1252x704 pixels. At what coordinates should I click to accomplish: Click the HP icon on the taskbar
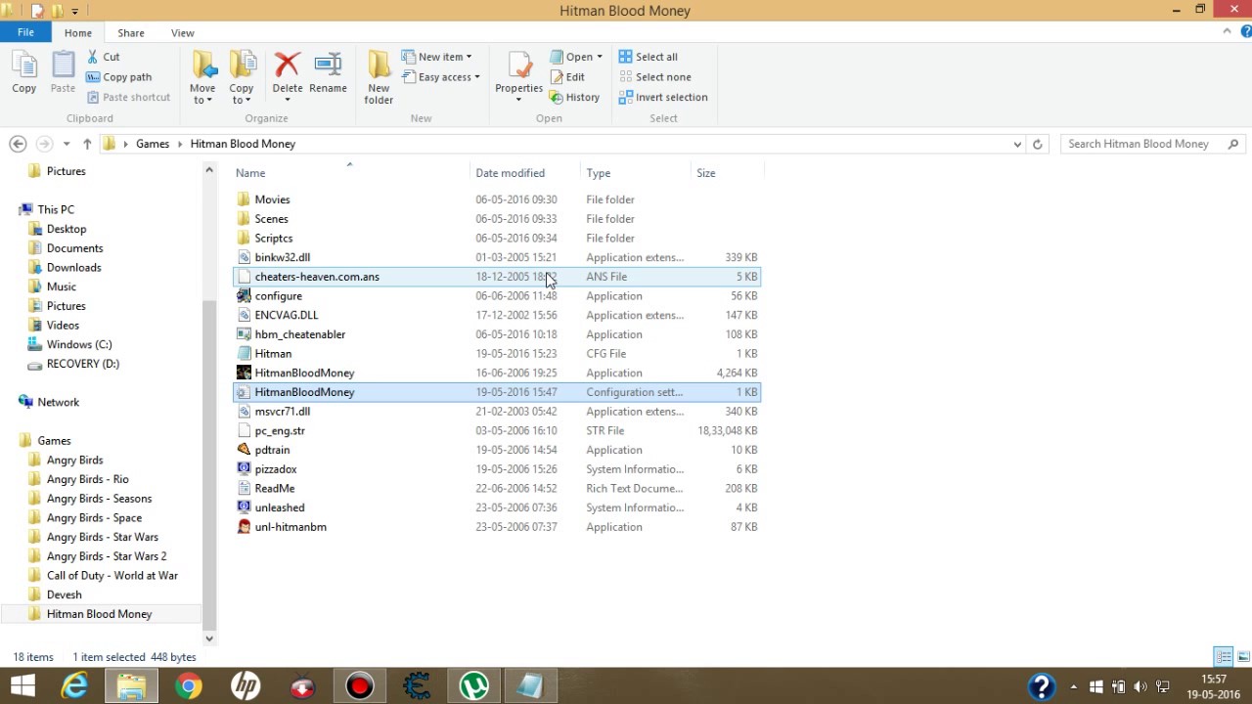click(246, 685)
